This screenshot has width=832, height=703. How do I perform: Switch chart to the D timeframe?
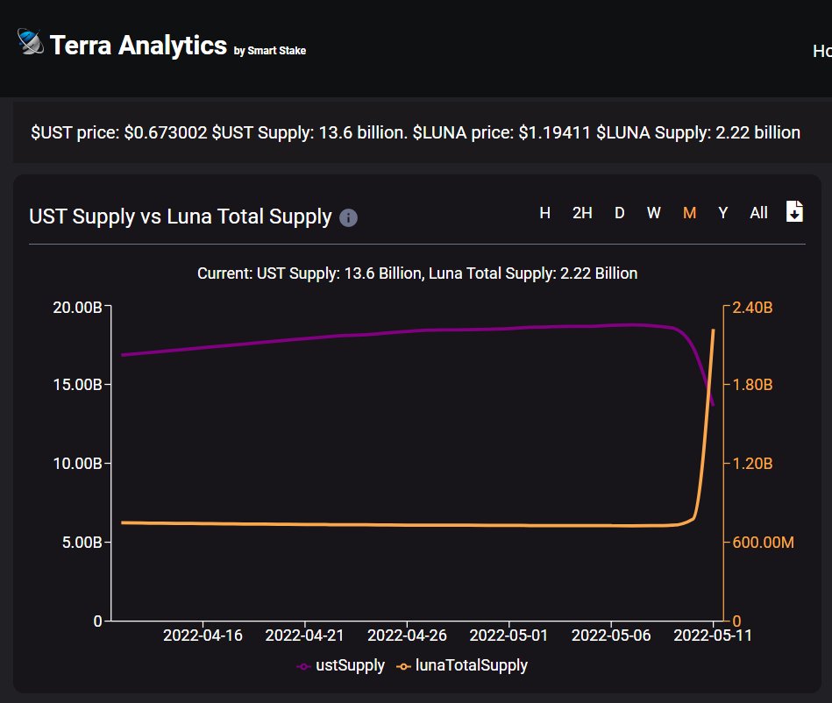tap(619, 213)
